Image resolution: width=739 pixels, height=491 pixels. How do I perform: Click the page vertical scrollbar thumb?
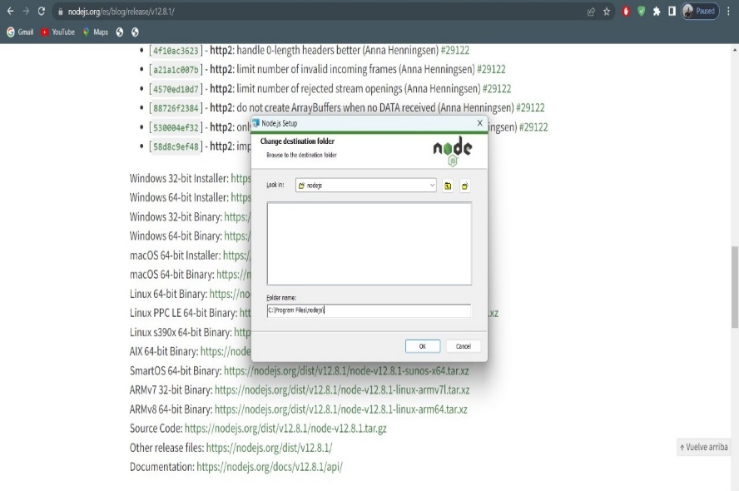click(x=735, y=286)
